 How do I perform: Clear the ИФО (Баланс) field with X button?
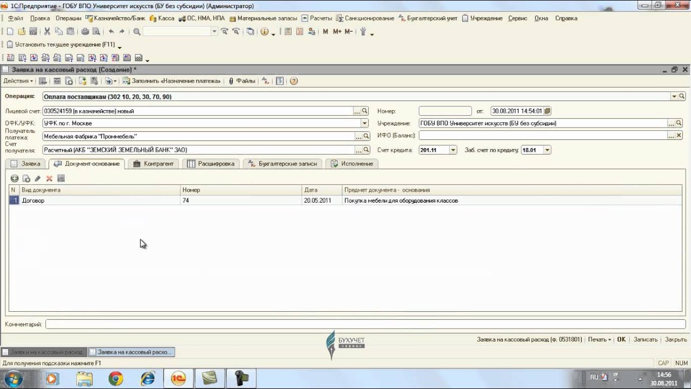679,136
